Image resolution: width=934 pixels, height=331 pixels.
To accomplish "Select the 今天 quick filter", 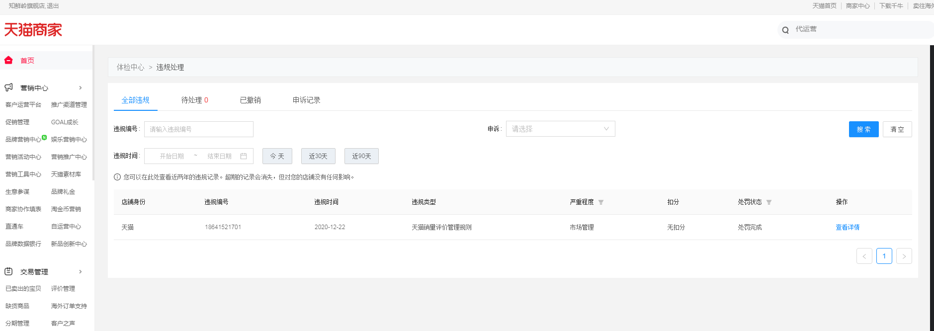I will (277, 156).
